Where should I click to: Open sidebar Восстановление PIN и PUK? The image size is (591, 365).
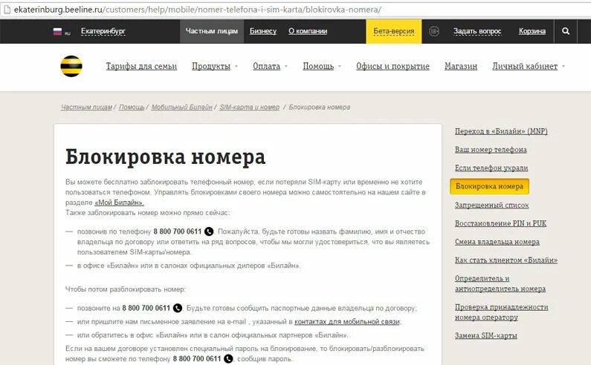pos(500,223)
